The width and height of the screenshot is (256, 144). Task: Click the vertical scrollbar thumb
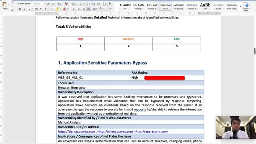point(255,51)
